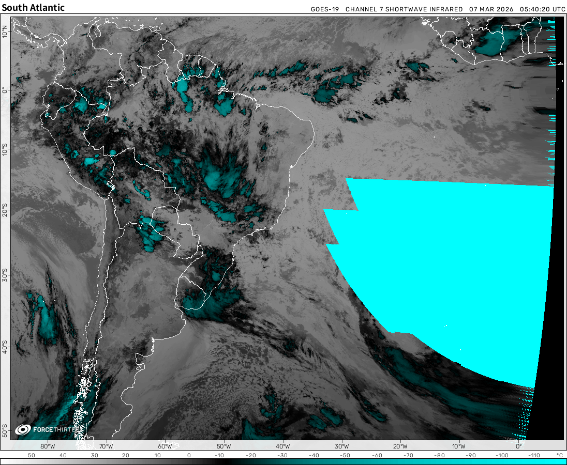Click the 10°N latitude tick label
The height and width of the screenshot is (465, 567).
coord(5,32)
